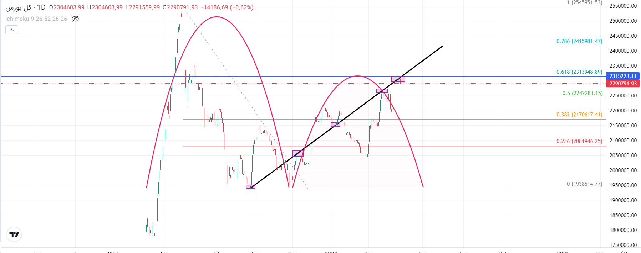Click the 1D interval label
This screenshot has height=253, width=641.
tap(41, 7)
